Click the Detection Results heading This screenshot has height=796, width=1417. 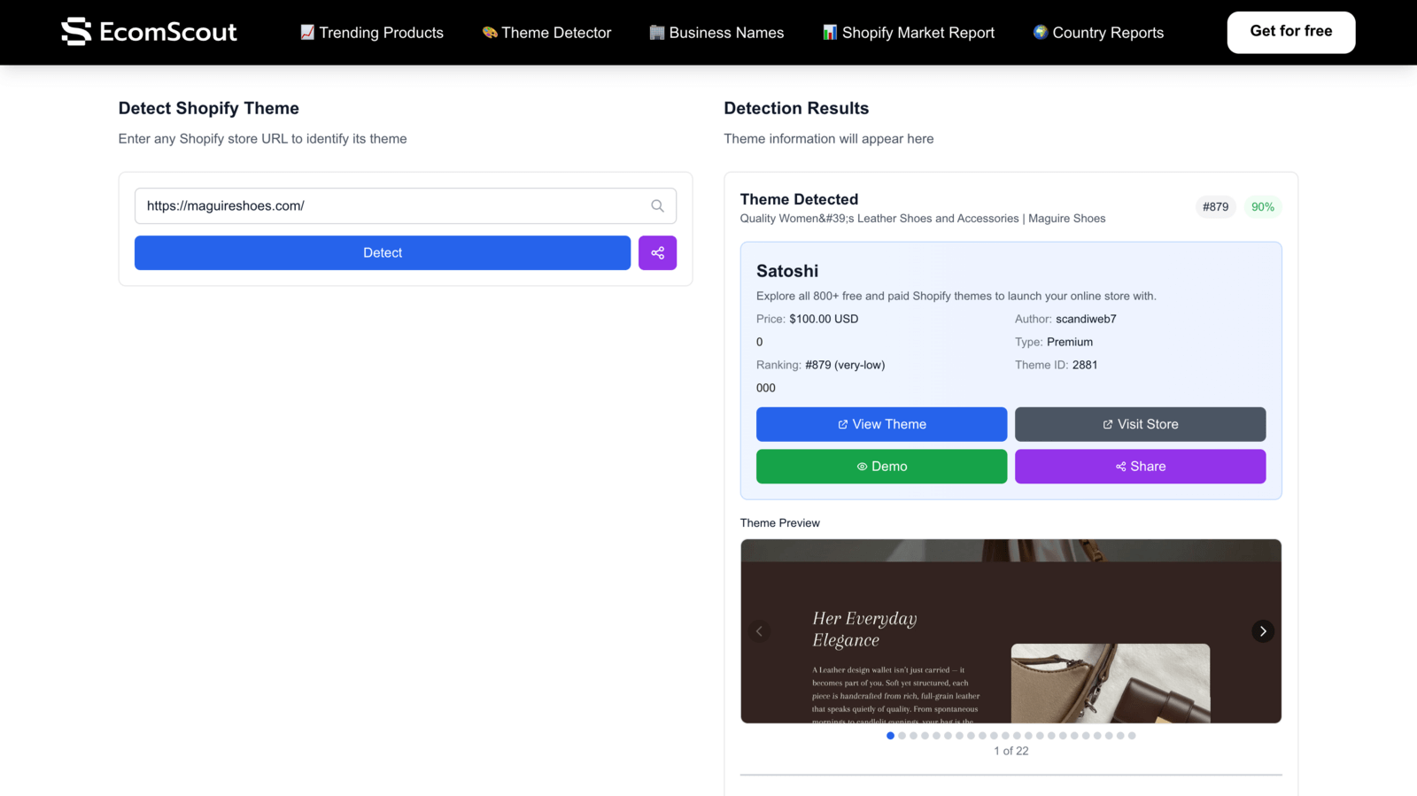point(796,108)
